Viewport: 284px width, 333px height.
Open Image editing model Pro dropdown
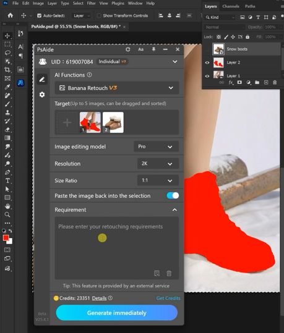[156, 146]
